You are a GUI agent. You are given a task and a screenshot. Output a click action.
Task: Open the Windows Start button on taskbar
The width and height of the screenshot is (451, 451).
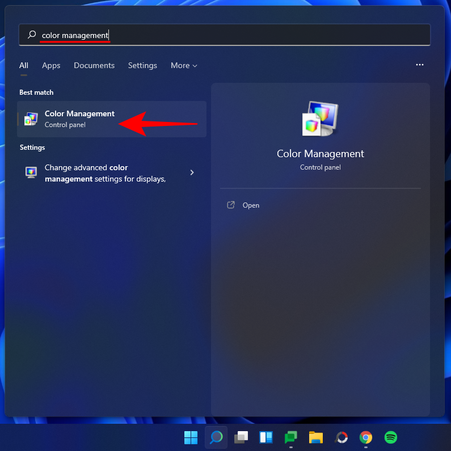pos(191,437)
